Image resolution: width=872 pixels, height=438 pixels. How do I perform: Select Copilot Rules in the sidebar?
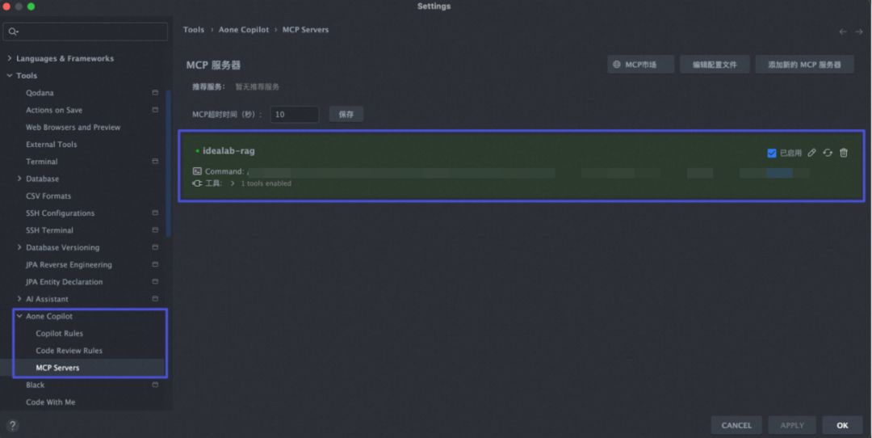(60, 334)
